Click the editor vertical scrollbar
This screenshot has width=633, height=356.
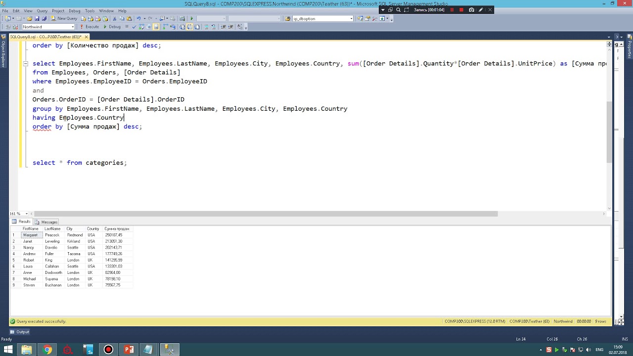click(x=609, y=132)
